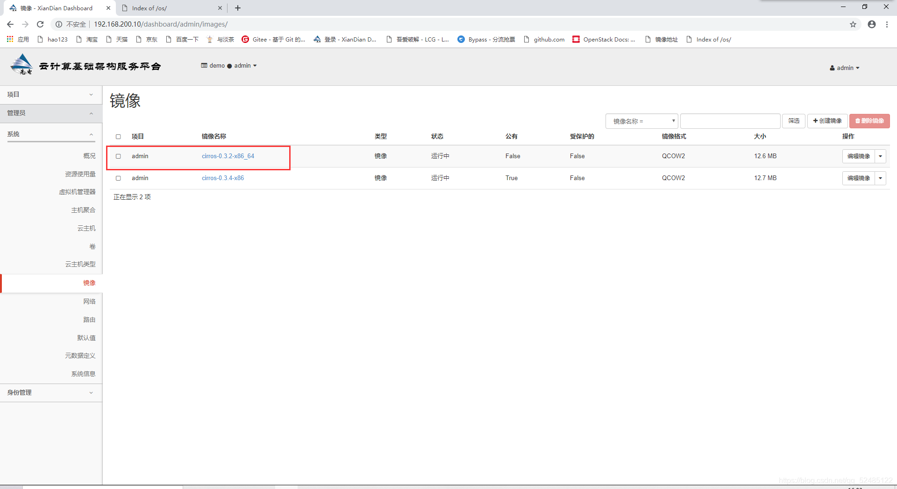Open the action dropdown for cirros-0.3.2-x86_64
This screenshot has width=897, height=489.
[880, 156]
